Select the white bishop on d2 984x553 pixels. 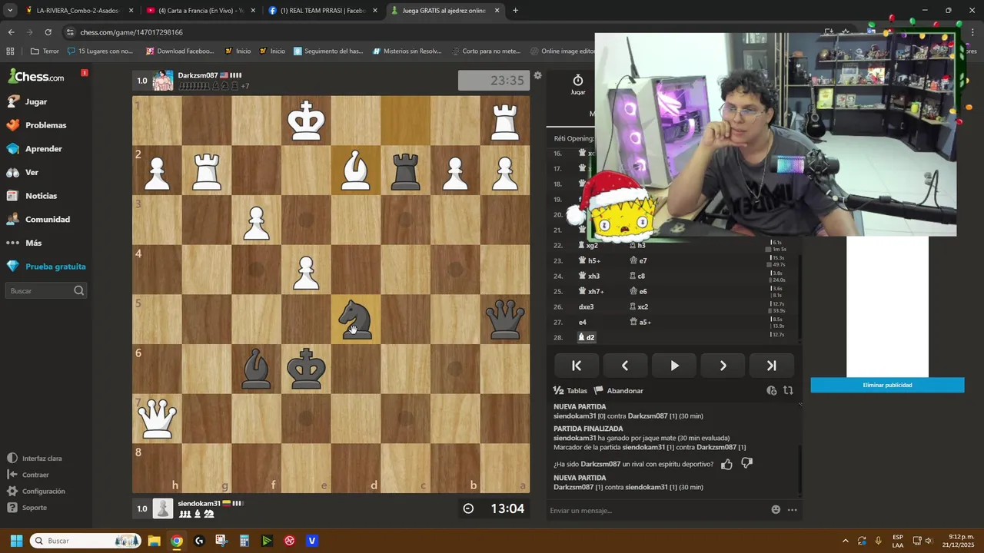pos(356,171)
